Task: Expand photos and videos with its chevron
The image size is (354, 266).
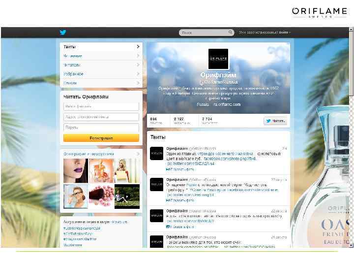Action: [x=138, y=154]
